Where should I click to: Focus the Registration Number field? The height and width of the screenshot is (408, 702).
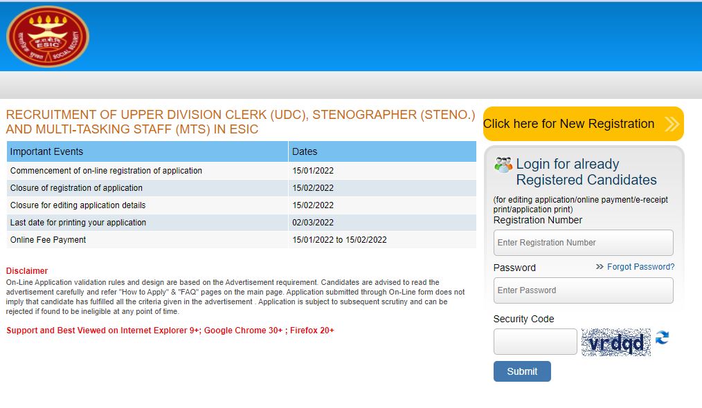click(584, 243)
